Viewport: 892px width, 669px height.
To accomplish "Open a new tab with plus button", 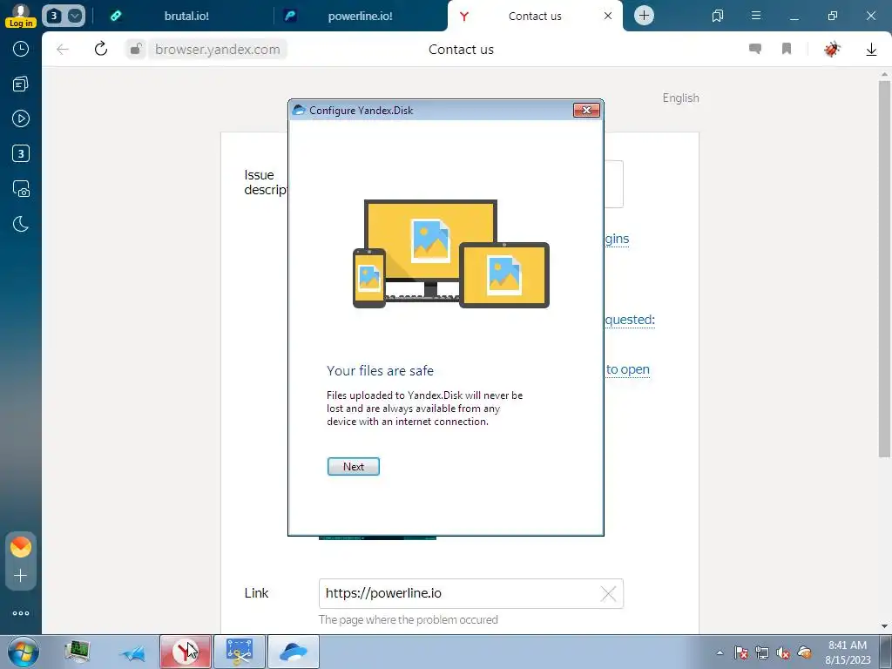I will [x=644, y=16].
